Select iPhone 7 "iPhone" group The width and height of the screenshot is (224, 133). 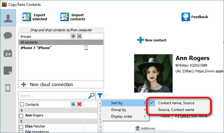[x=36, y=48]
